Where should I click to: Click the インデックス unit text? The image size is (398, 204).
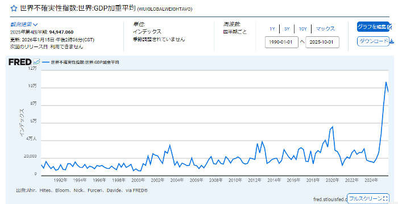pyautogui.click(x=147, y=32)
